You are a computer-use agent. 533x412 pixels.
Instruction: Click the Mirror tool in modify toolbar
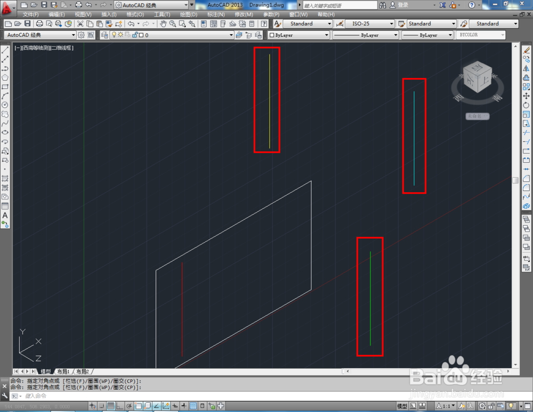526,68
